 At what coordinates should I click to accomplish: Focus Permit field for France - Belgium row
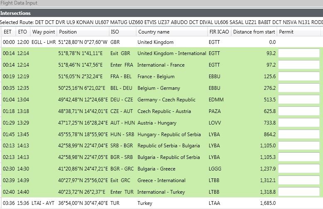coord(299,77)
